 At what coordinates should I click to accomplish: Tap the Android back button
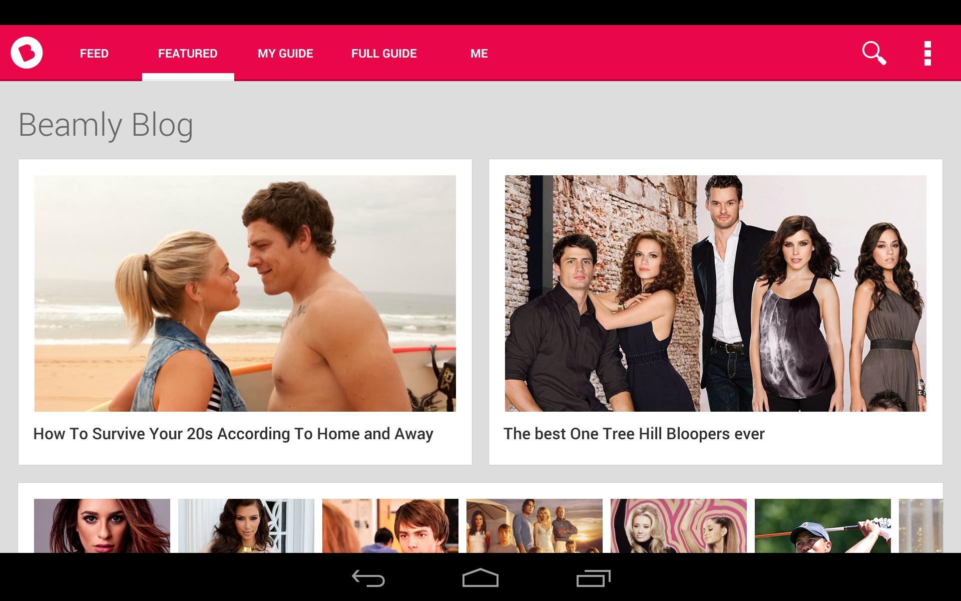pos(368,578)
